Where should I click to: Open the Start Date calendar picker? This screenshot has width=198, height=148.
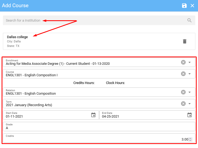tap(93, 115)
